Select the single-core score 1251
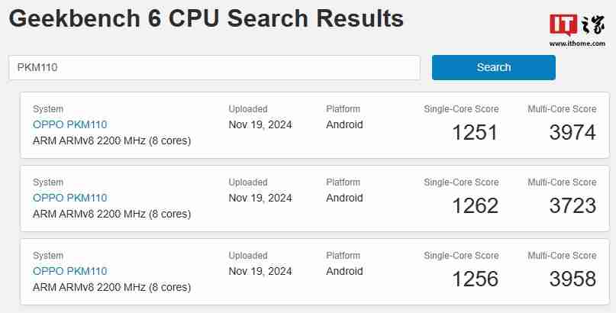This screenshot has height=313, width=616. 474,132
